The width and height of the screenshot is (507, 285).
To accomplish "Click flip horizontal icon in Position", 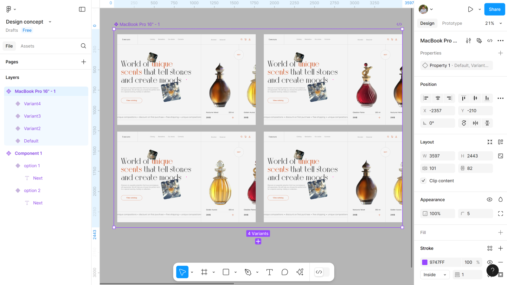I will click(x=475, y=123).
